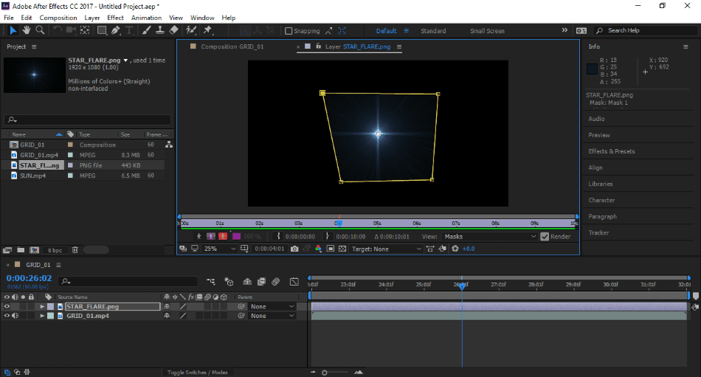Select the Unified Camera tool
Screen dimensions: 701x377
point(71,30)
